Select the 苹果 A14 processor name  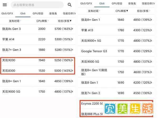8,39
